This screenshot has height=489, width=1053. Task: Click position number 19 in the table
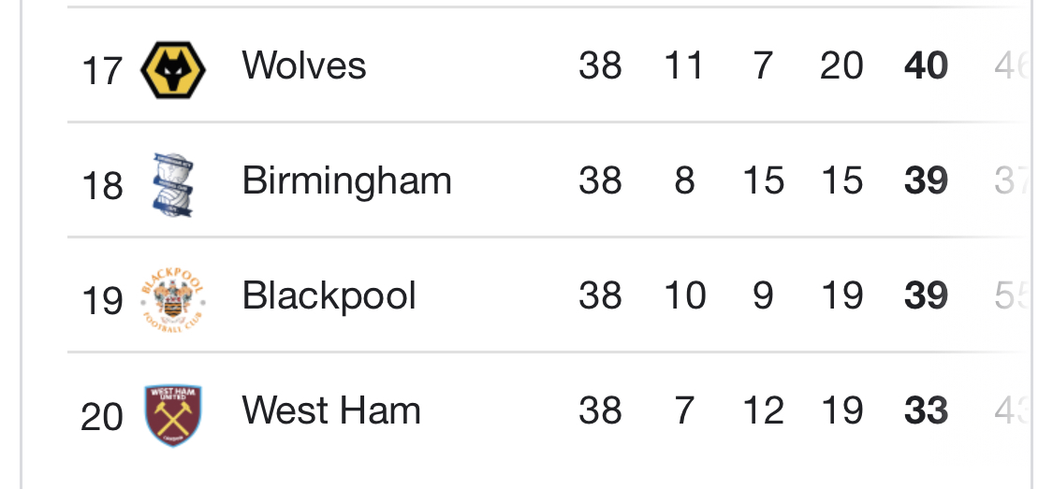pos(102,301)
